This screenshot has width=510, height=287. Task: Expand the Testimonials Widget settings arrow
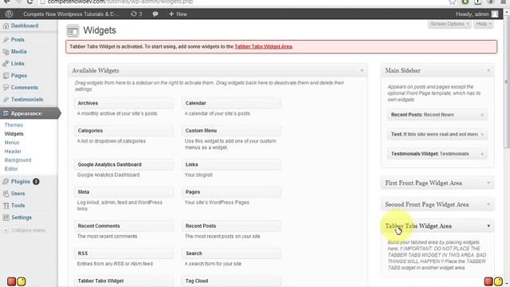482,154
